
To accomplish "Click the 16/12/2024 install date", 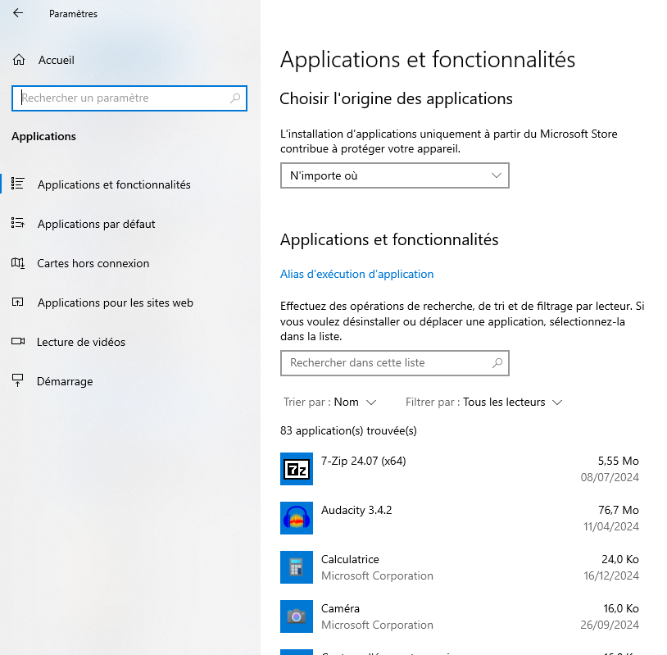I will (x=611, y=575).
